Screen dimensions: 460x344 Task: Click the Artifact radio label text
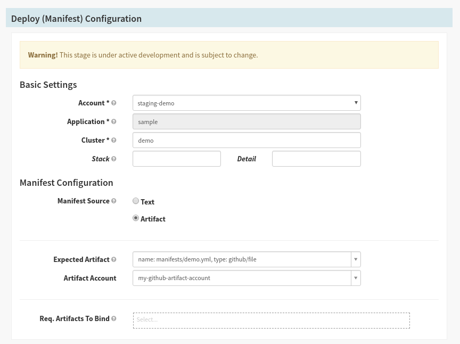(153, 219)
